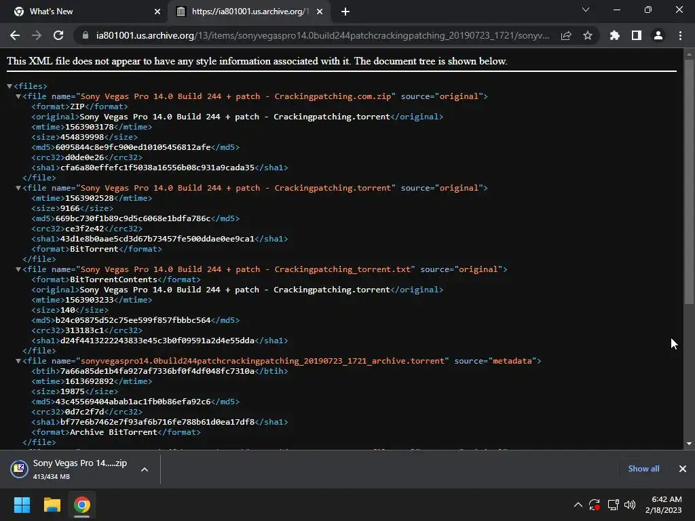Image resolution: width=695 pixels, height=521 pixels.
Task: Click the XML style information notice text
Action: click(x=257, y=61)
